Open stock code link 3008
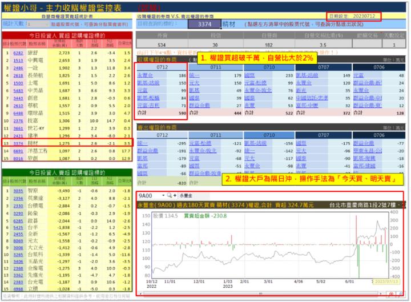411x302 pixels. (x=18, y=248)
